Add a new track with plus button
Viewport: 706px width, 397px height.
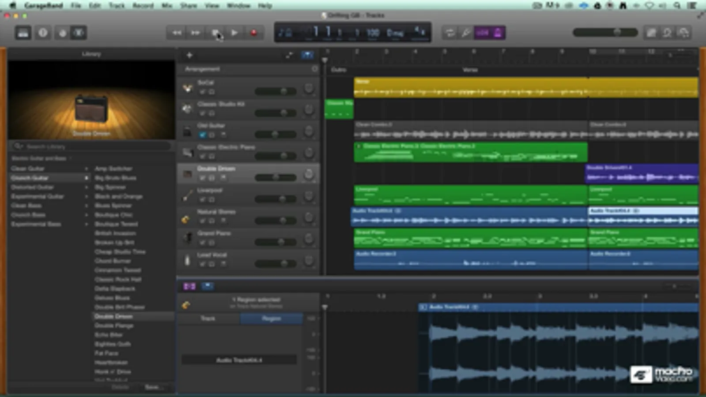(189, 55)
